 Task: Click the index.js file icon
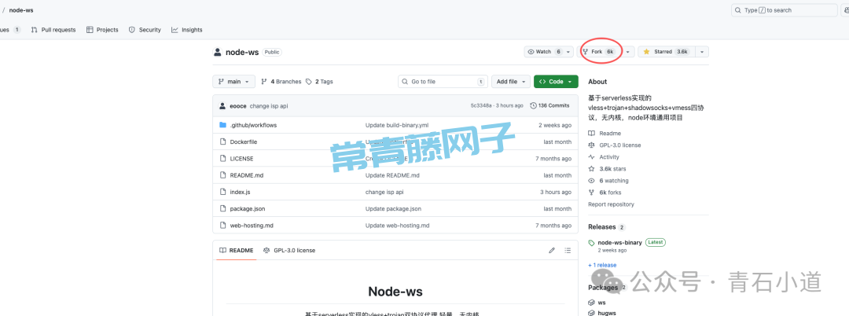click(x=222, y=192)
